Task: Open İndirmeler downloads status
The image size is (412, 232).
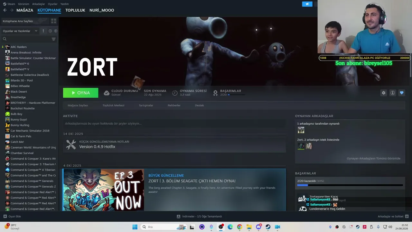Action: tap(199, 217)
